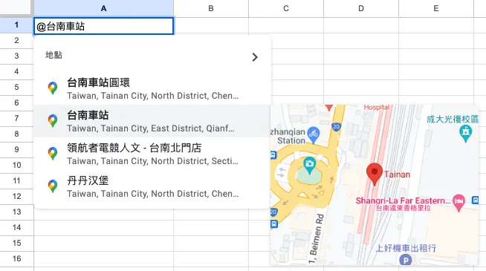Click cell E5 in the grid
Screen dimensions: 486x271
pos(436,88)
